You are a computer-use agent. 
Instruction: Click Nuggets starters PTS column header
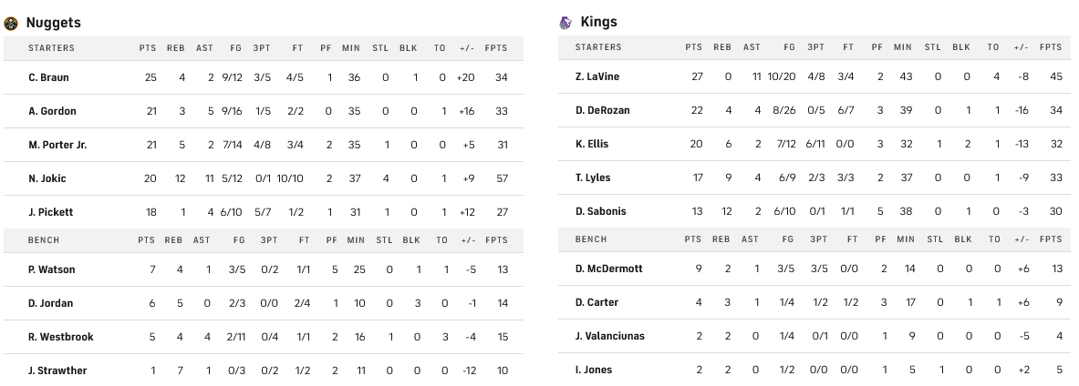tap(148, 48)
